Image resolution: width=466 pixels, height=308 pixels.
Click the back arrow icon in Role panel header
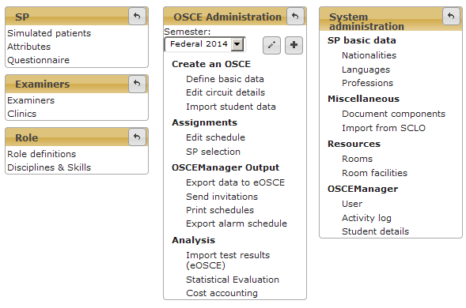click(x=137, y=137)
